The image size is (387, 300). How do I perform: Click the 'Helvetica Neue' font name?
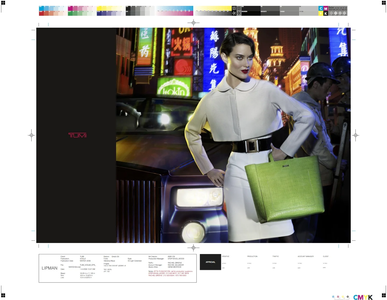109,261
